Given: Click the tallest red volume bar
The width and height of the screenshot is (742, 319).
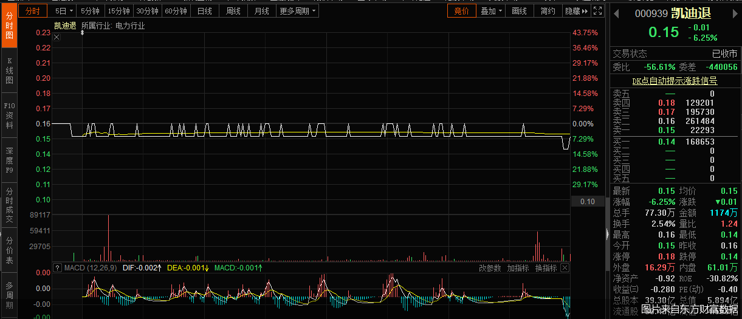Looking at the screenshot, I should pyautogui.click(x=108, y=238).
